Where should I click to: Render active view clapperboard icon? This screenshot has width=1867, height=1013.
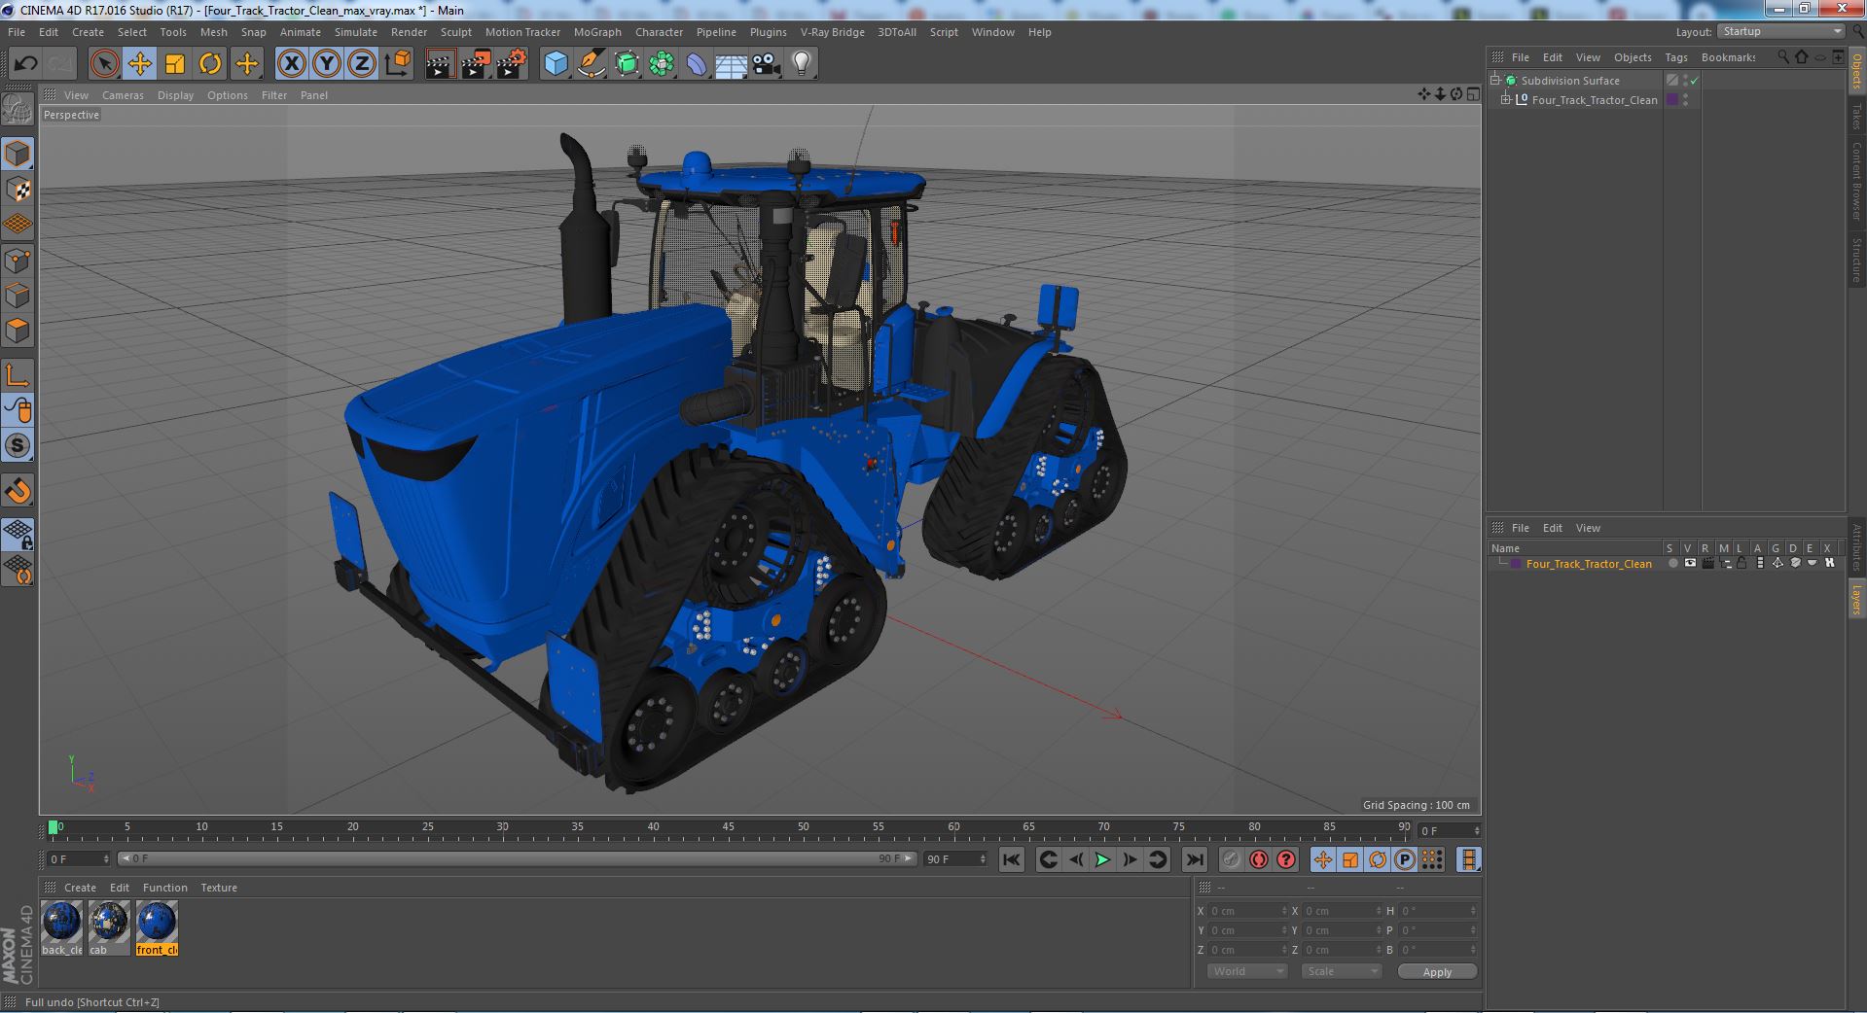[440, 64]
